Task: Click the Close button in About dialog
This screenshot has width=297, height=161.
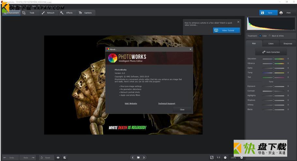Action: coord(182,110)
